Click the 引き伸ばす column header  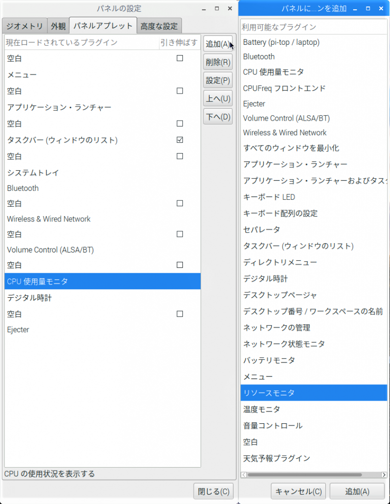click(x=179, y=42)
